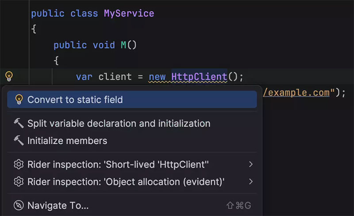Click the hammer icon beside Initialize members

19,141
